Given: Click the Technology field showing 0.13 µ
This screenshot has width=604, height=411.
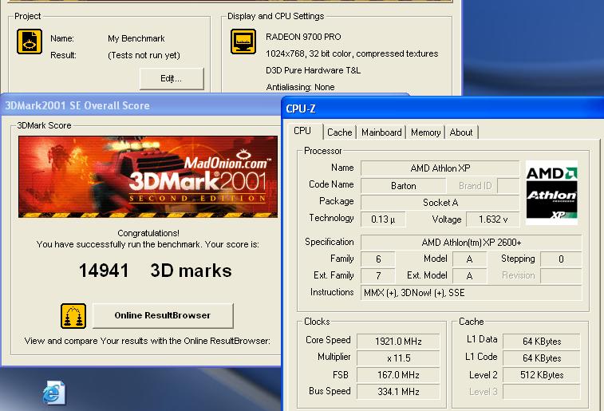Looking at the screenshot, I should (383, 219).
